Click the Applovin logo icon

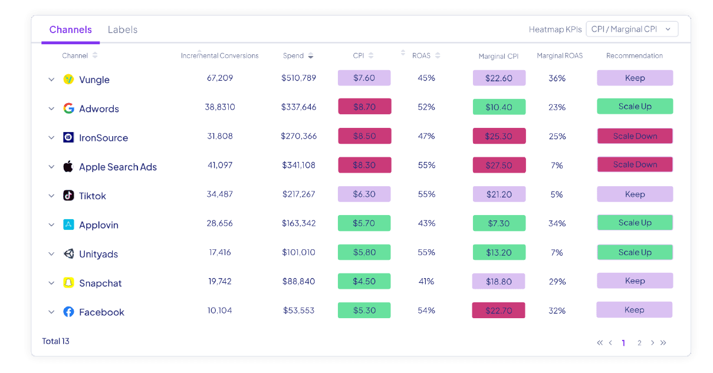point(68,225)
